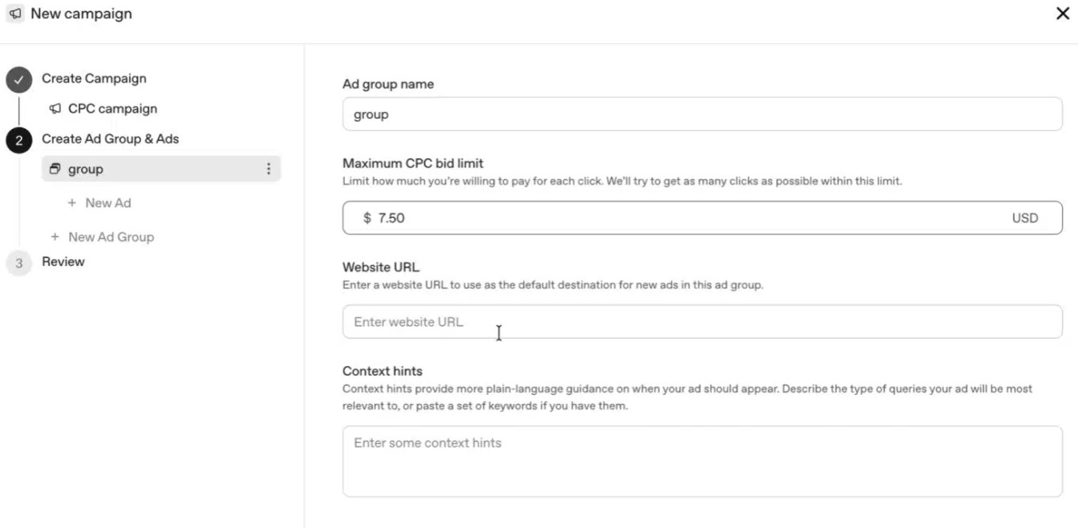Open the three-dot menu for group
Screen dimensions: 1078x528
click(x=268, y=169)
